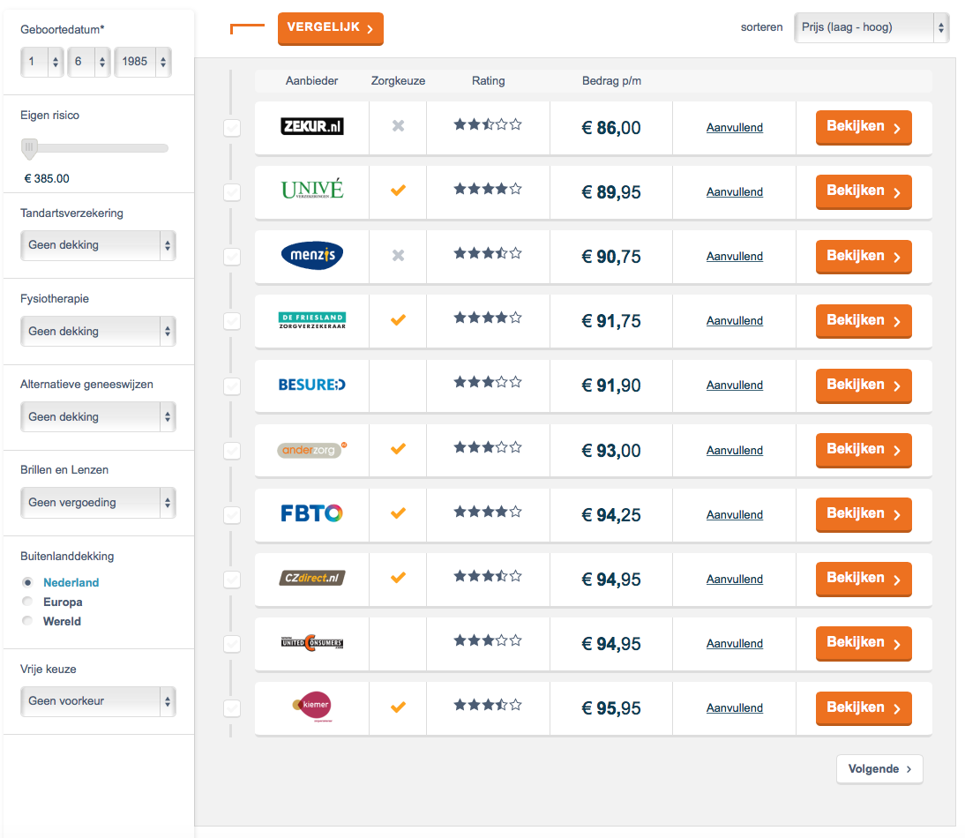Open the Vrije keuze dropdown
965x838 pixels.
(x=98, y=700)
